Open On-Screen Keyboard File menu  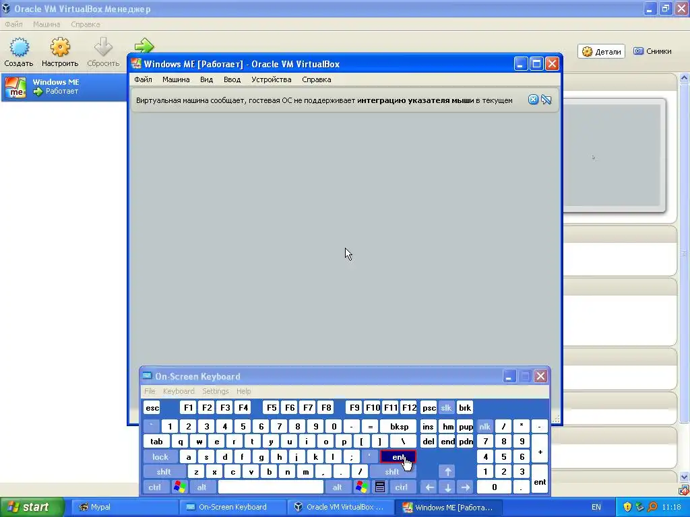pyautogui.click(x=150, y=391)
